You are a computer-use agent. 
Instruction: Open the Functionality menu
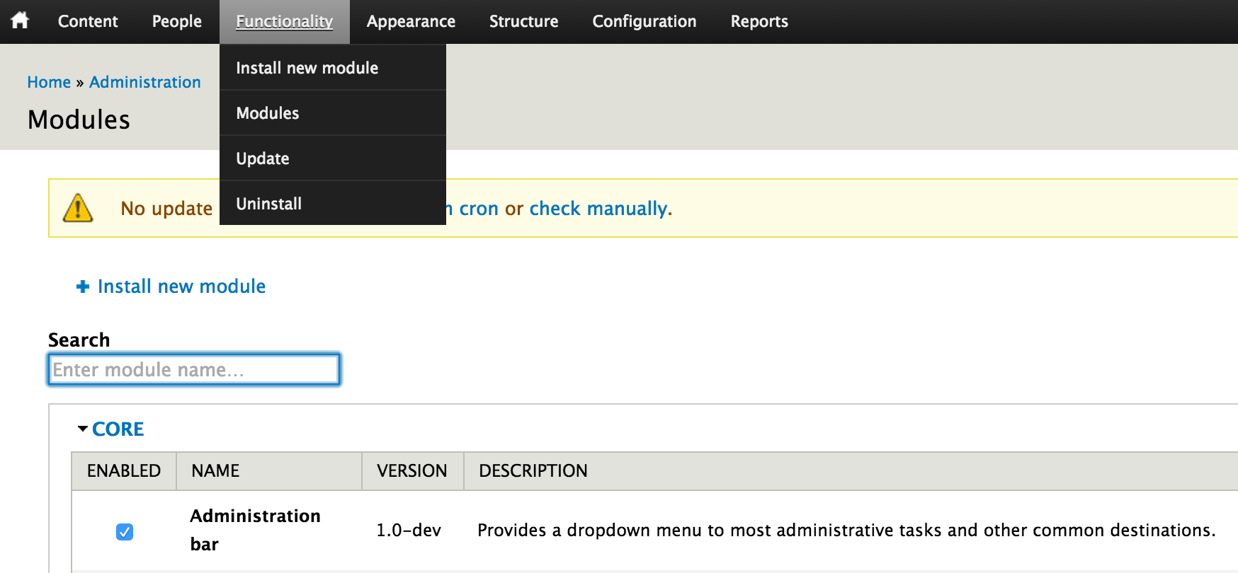pyautogui.click(x=284, y=21)
